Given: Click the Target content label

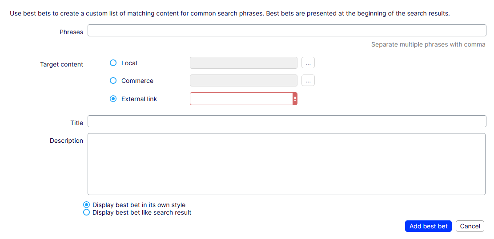Looking at the screenshot, I should [61, 64].
